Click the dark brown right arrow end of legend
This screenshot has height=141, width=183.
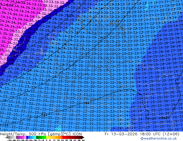[83, 137]
